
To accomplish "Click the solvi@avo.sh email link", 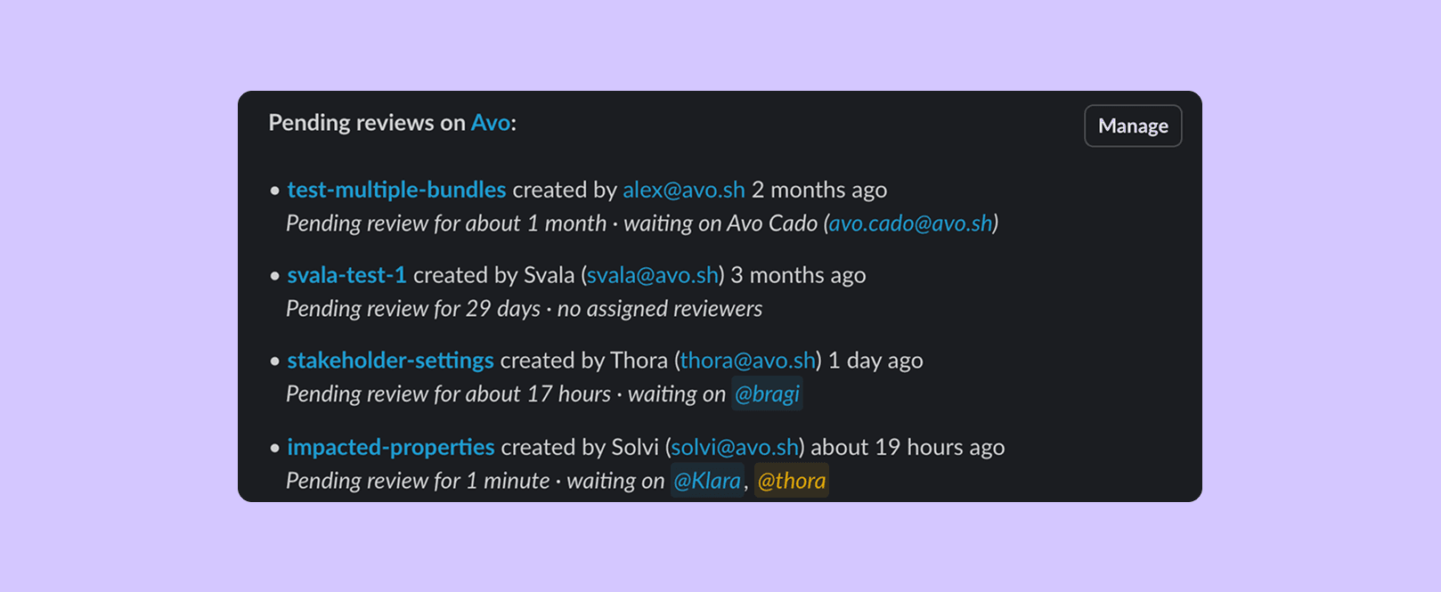I will point(735,447).
